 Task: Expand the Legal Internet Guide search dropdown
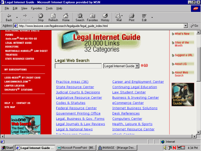[137, 66]
